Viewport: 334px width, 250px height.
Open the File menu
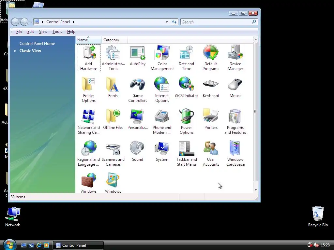(x=19, y=32)
